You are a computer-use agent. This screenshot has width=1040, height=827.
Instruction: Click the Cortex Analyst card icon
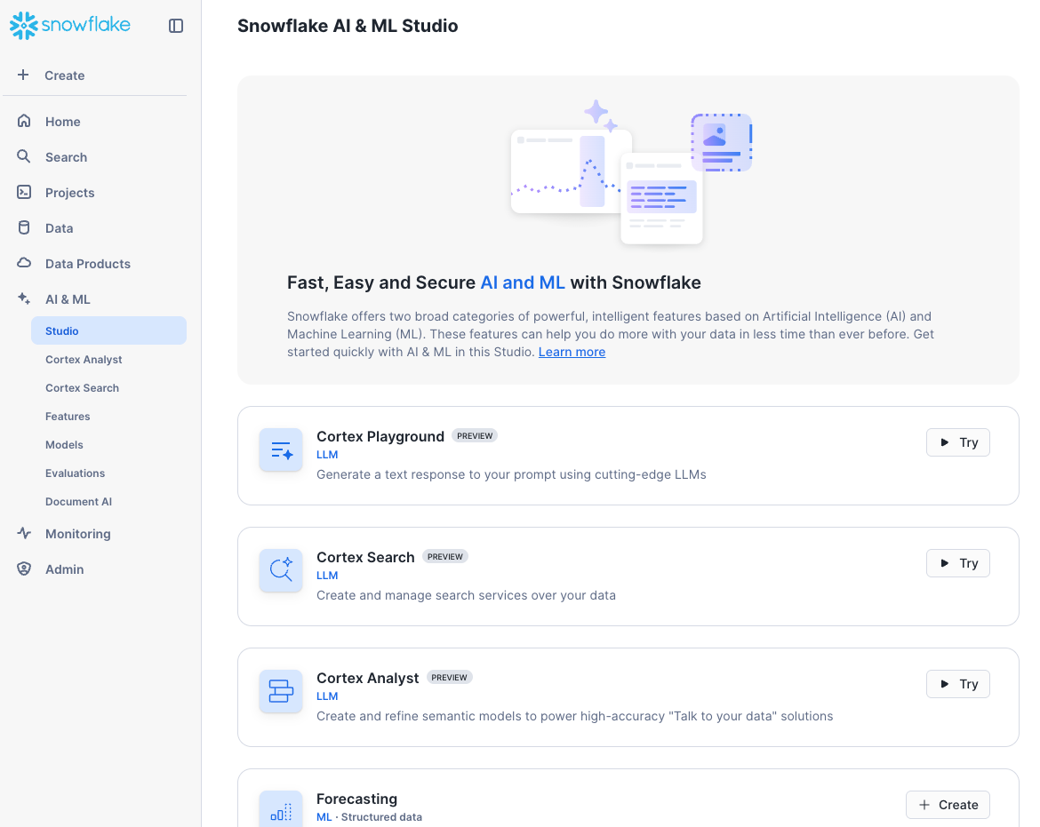click(281, 691)
